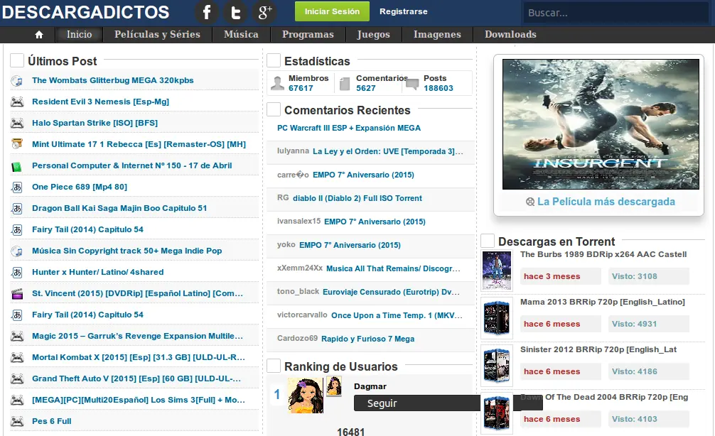Open the Programas menu
715x436 pixels.
[308, 35]
